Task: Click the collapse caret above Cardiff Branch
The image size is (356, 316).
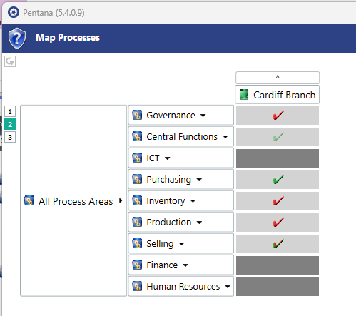Action: click(278, 78)
